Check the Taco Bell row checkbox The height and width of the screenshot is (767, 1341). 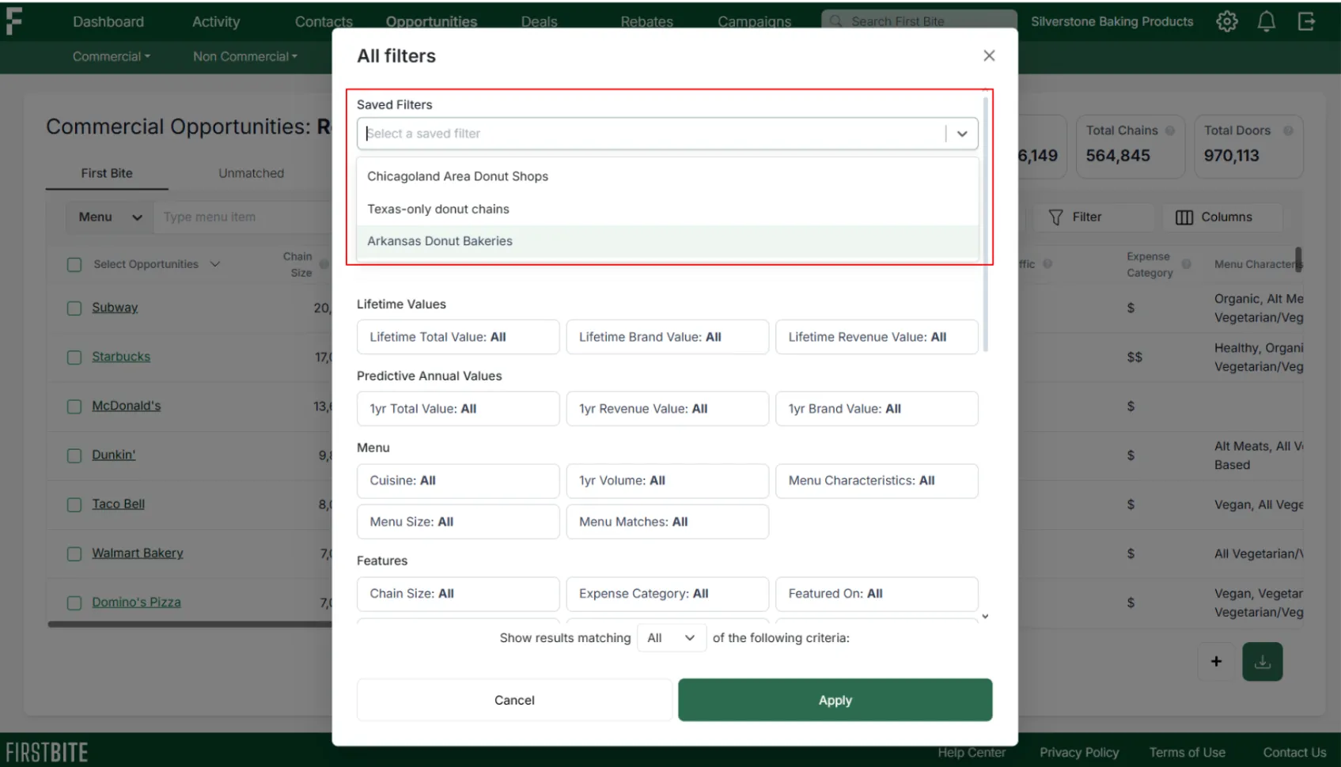pyautogui.click(x=74, y=504)
